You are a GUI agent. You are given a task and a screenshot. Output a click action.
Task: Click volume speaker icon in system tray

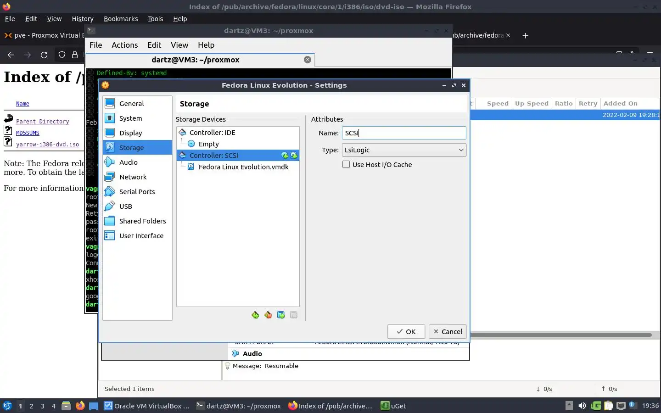click(x=582, y=406)
